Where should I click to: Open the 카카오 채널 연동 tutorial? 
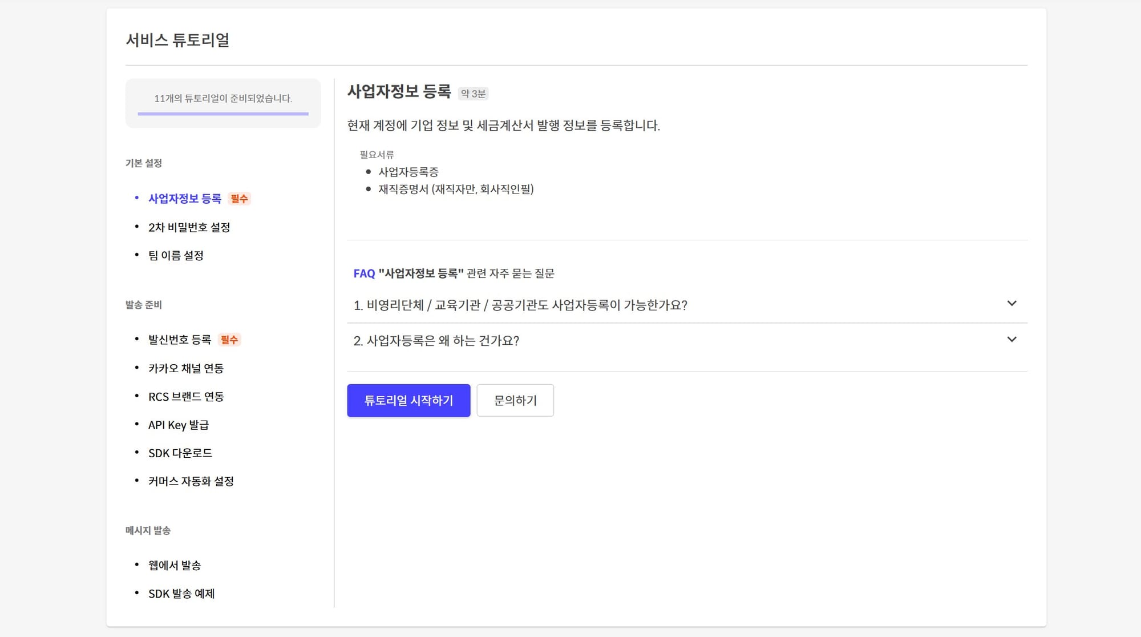pos(185,368)
